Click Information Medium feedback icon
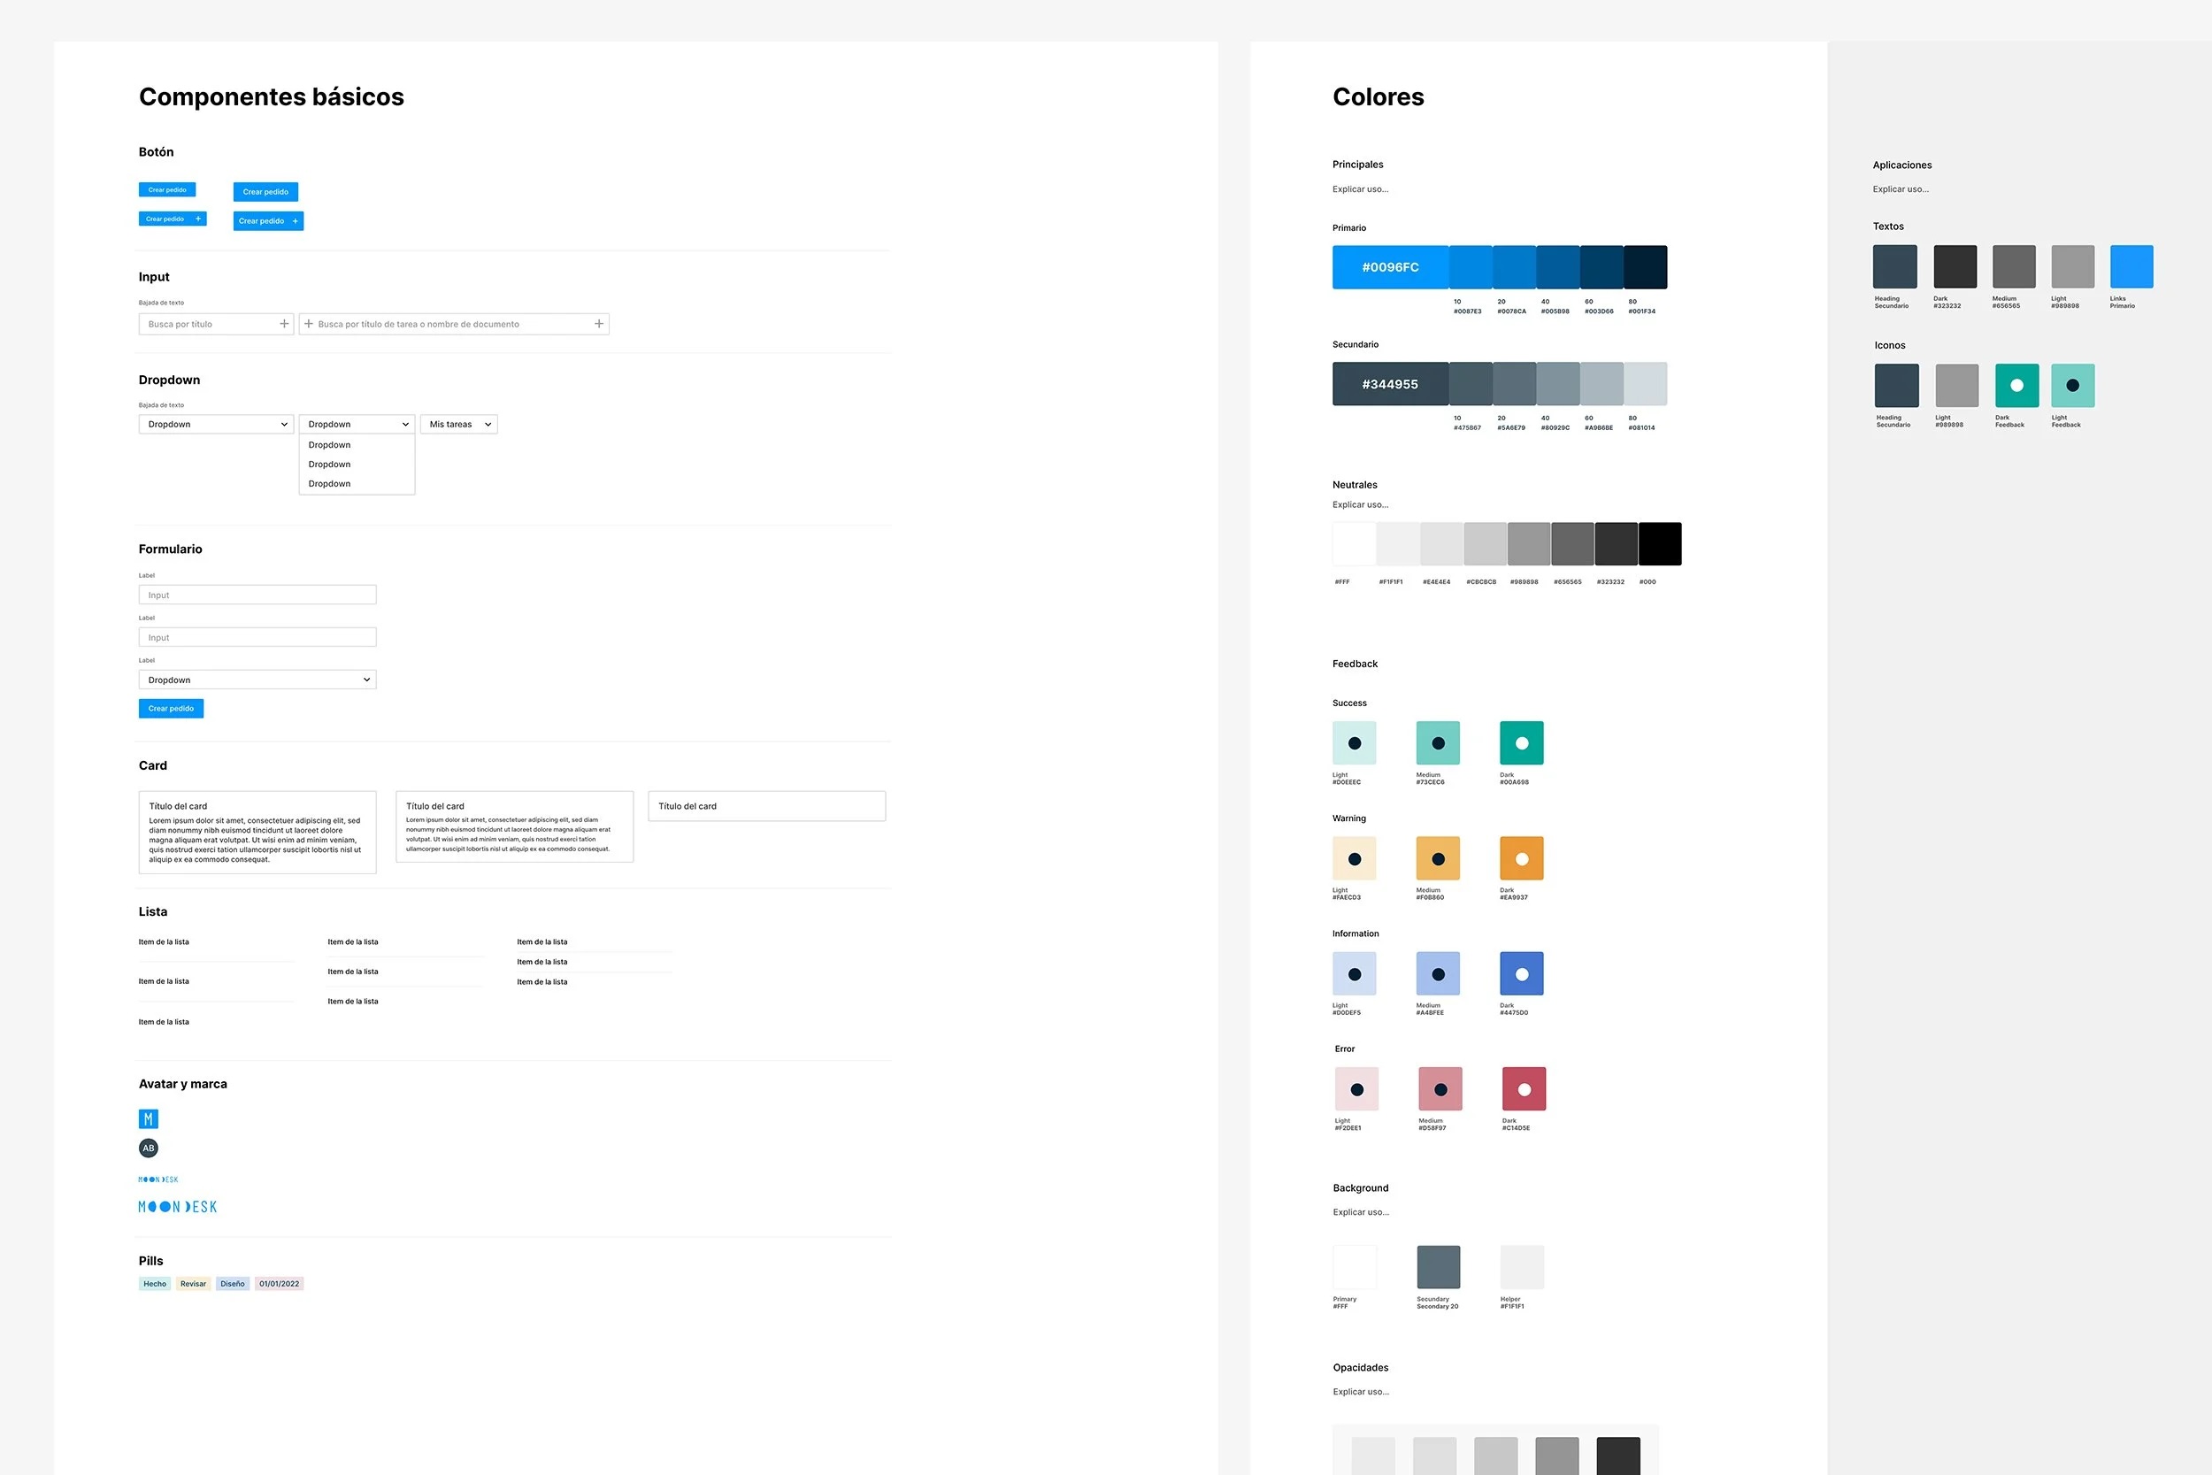The width and height of the screenshot is (2212, 1475). pyautogui.click(x=1438, y=973)
